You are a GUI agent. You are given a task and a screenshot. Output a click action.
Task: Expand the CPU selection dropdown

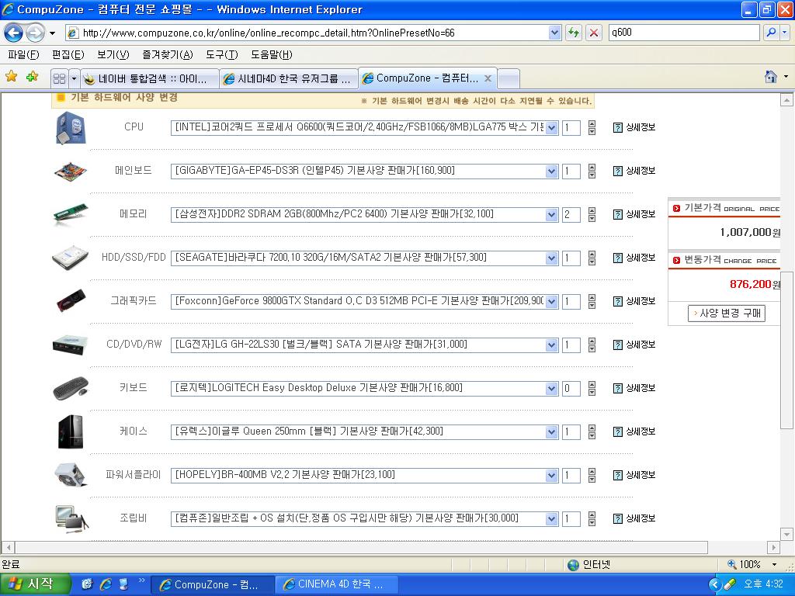click(x=552, y=128)
